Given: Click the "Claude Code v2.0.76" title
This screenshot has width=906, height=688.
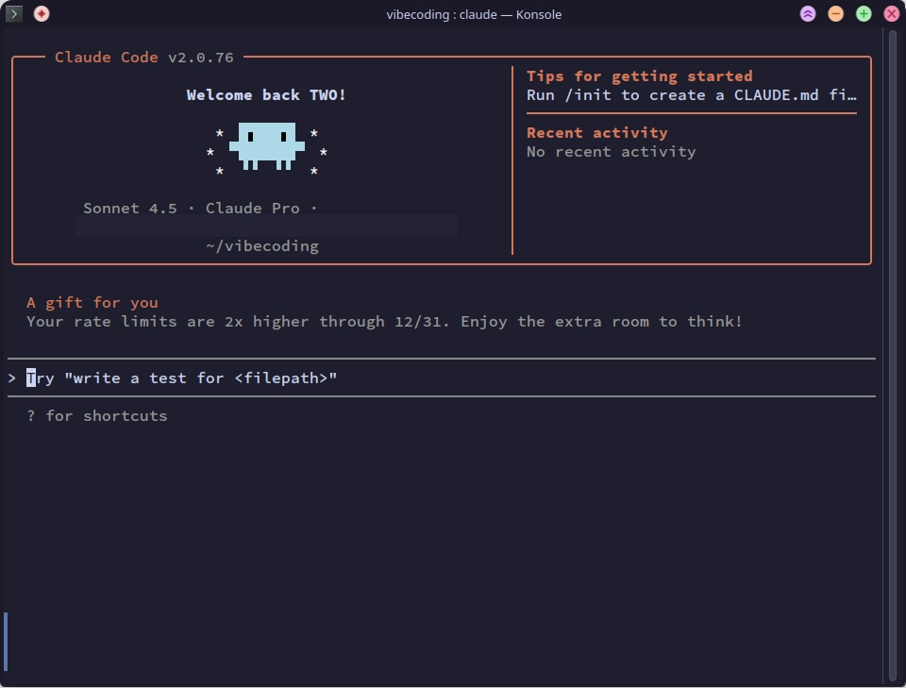Looking at the screenshot, I should 143,58.
